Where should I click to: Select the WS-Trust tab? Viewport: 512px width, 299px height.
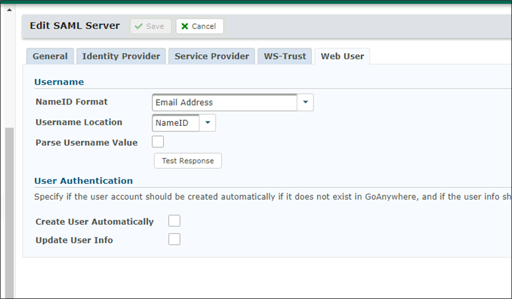[285, 56]
